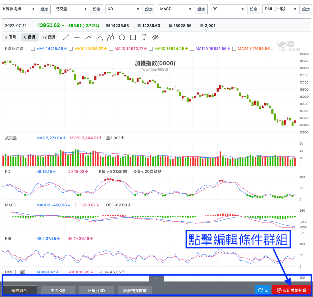Open the K線及均線 indicator dropdown
Screen dimensions: 313x297
click(x=19, y=9)
